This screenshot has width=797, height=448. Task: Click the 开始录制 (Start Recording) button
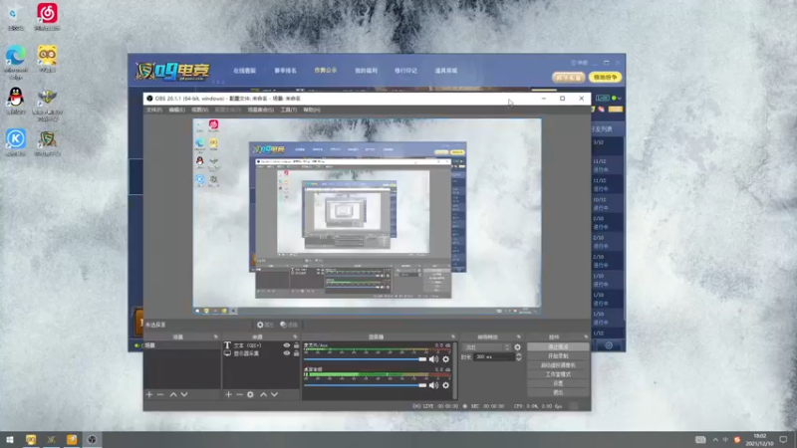558,356
